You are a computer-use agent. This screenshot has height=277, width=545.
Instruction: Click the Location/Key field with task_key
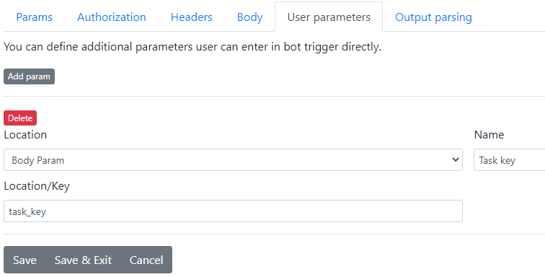(x=233, y=211)
